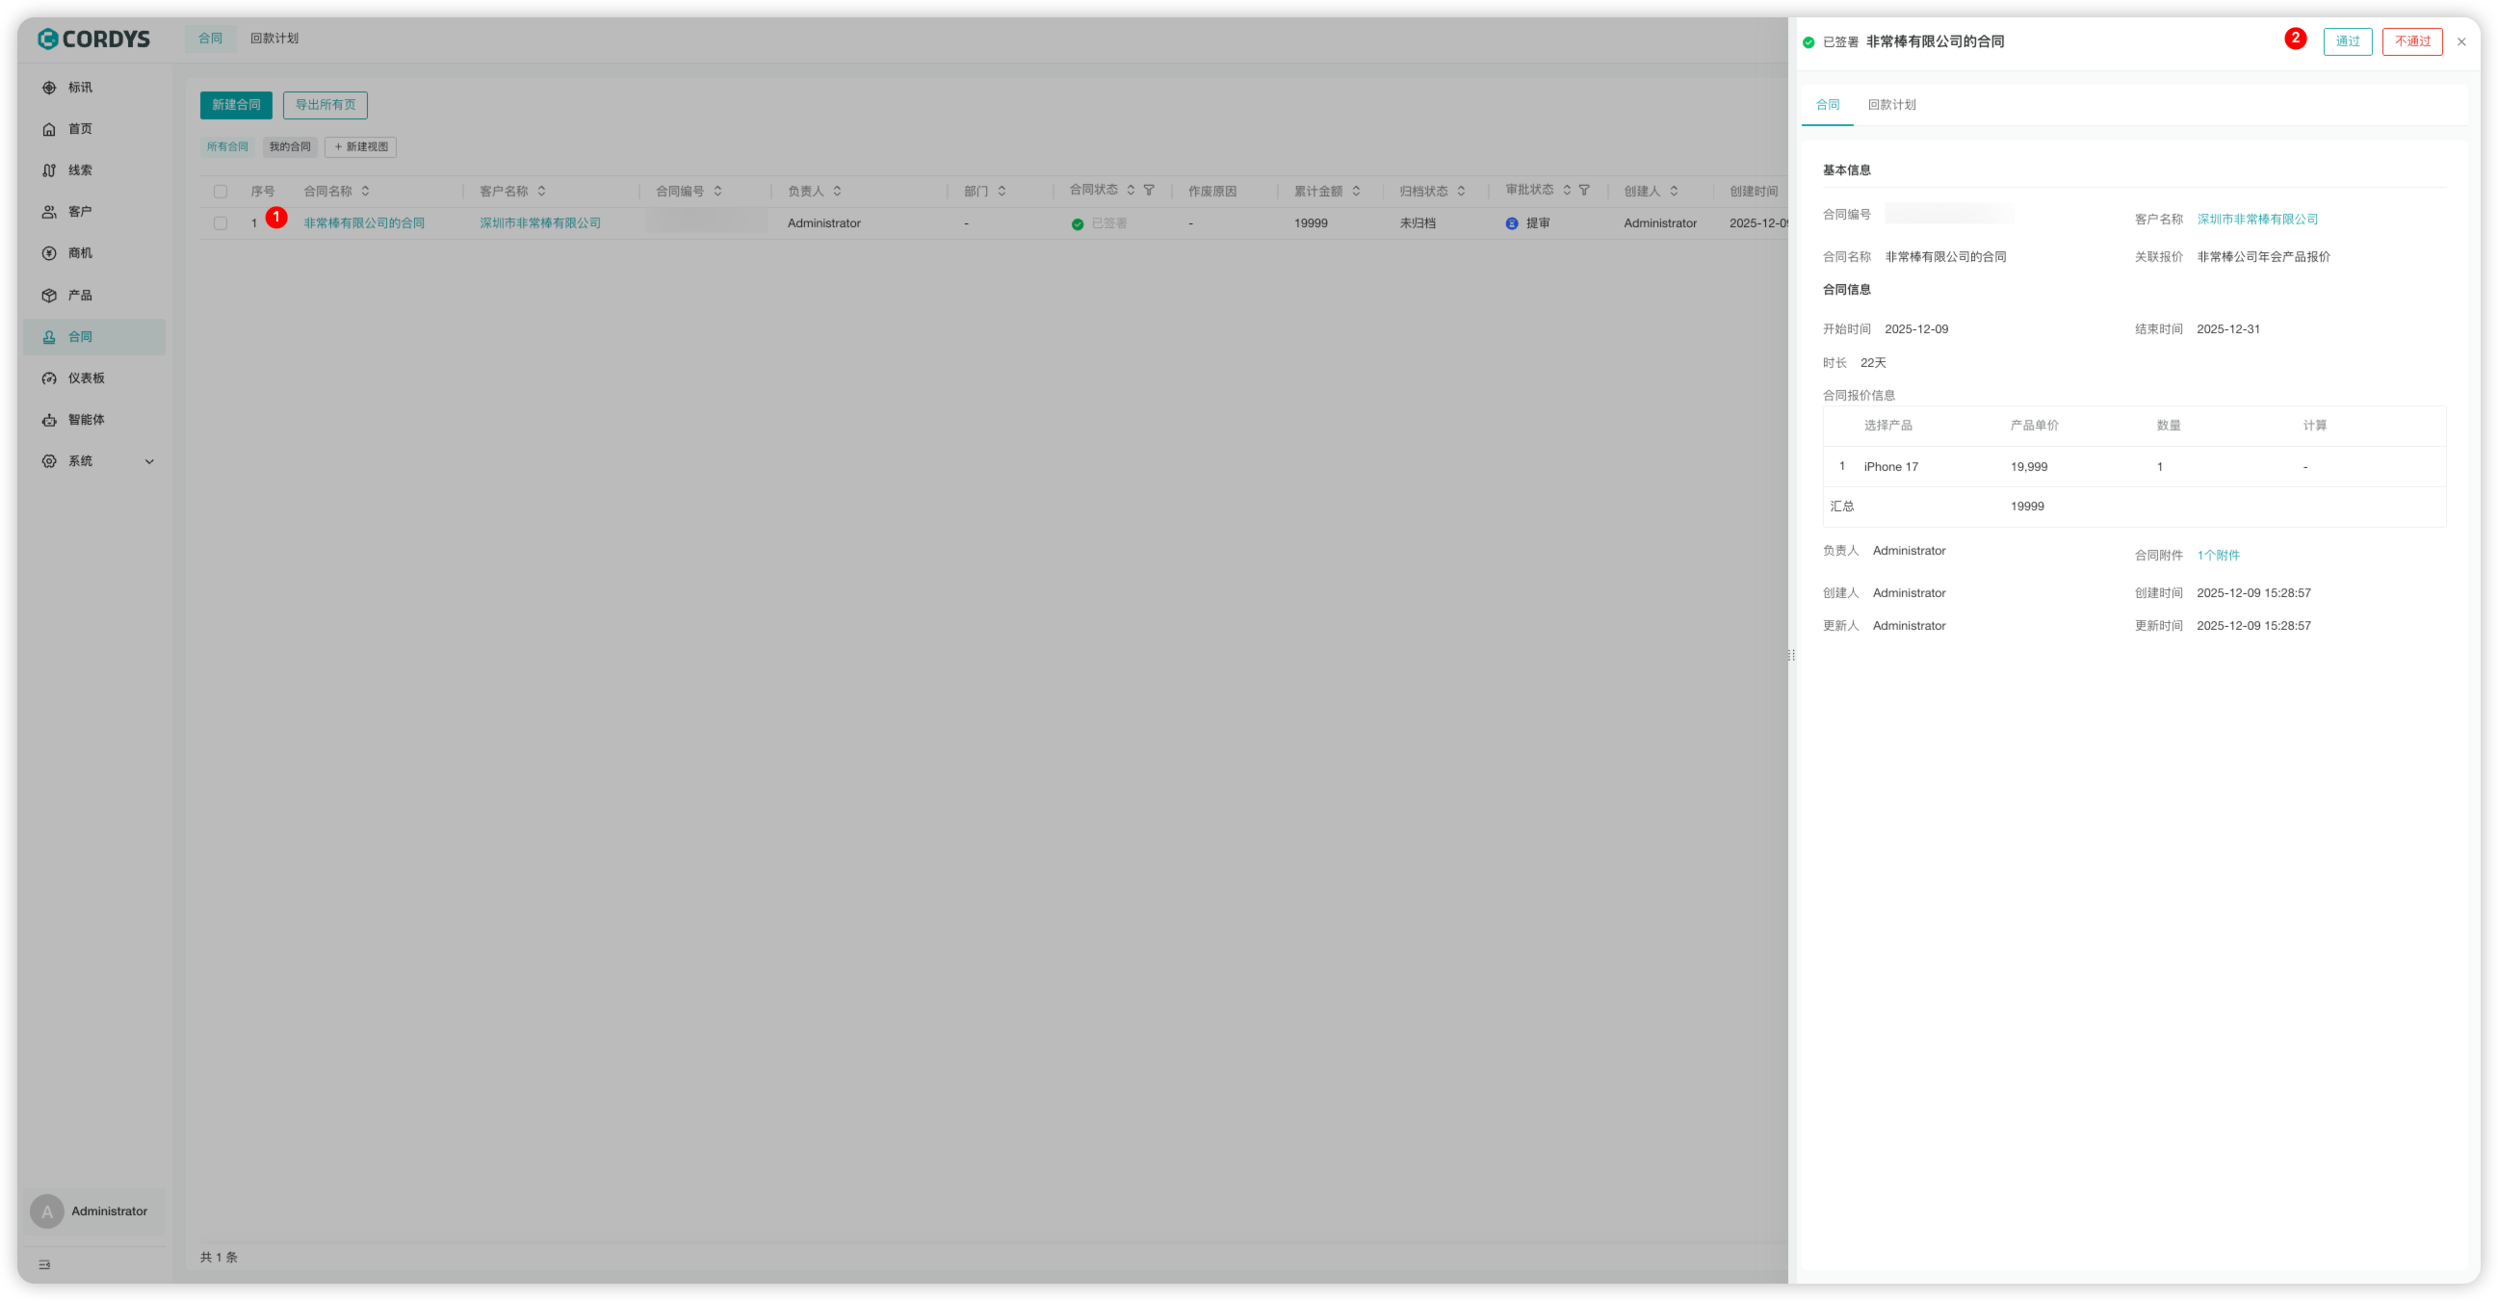Open 回款计划 top navigation tab
Image resolution: width=2498 pixels, height=1301 pixels.
(274, 39)
